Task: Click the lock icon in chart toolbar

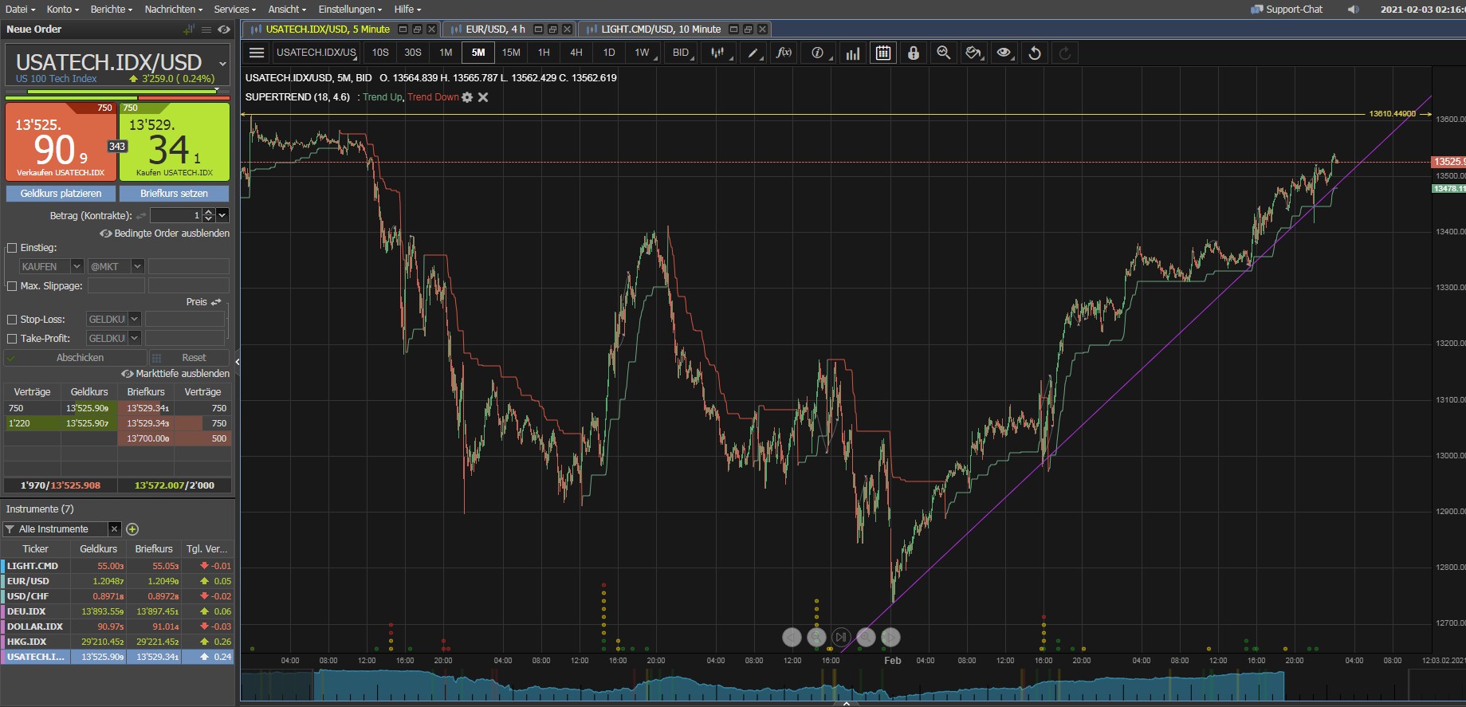Action: coord(914,53)
